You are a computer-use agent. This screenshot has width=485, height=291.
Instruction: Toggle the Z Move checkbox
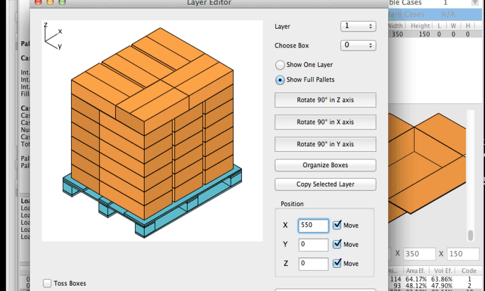tap(337, 263)
